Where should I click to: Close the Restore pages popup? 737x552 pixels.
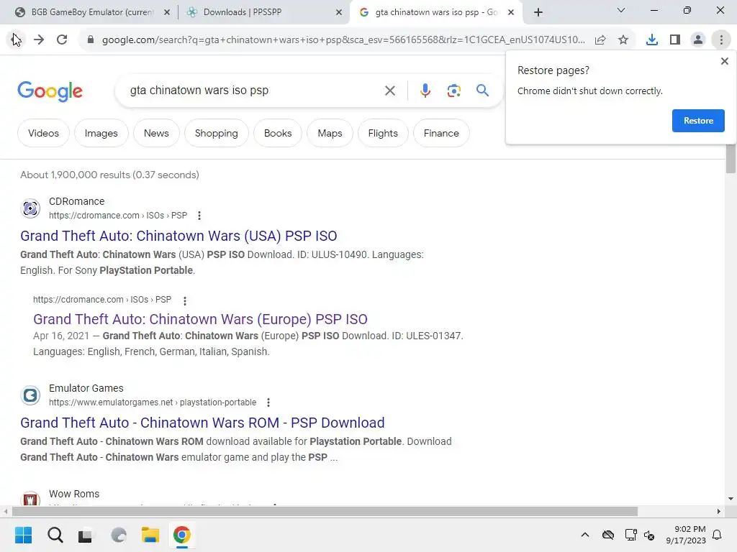click(x=725, y=61)
